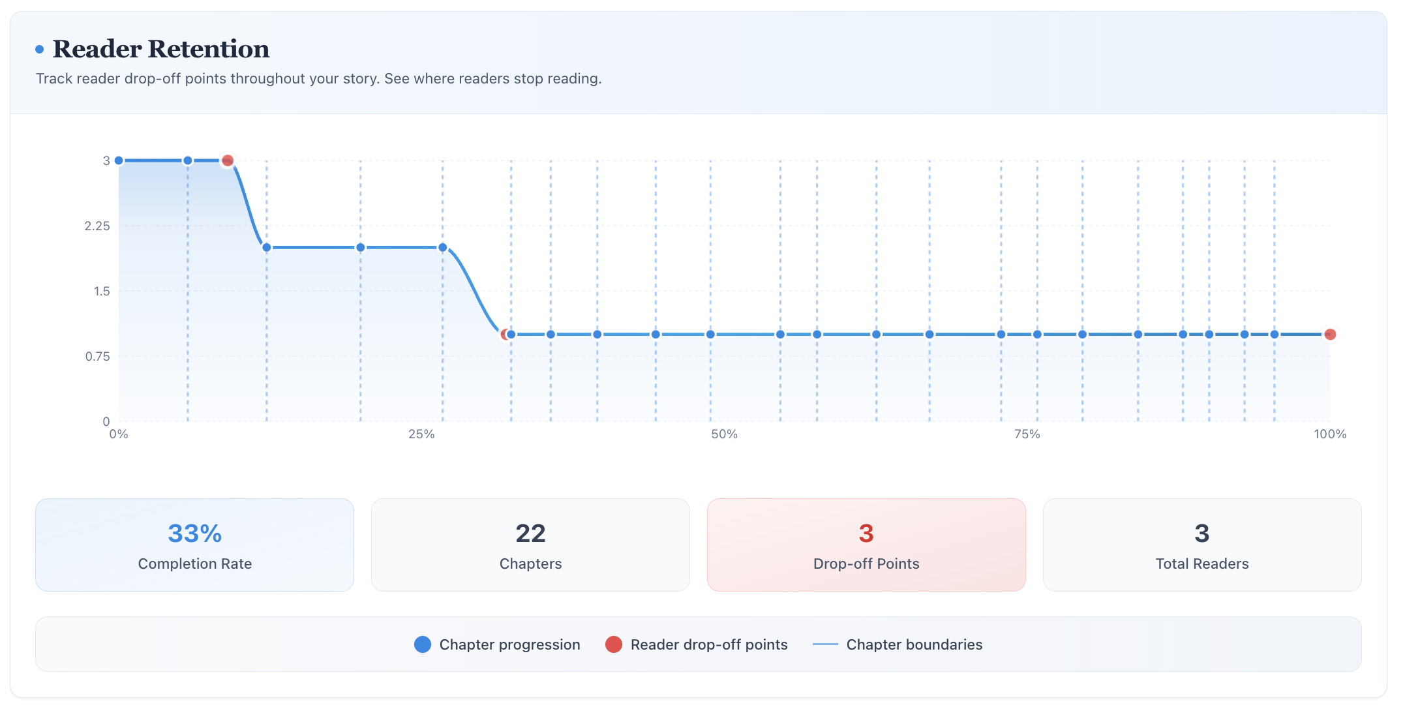Click the Total Readers card
This screenshot has height=707, width=1405.
[1201, 545]
